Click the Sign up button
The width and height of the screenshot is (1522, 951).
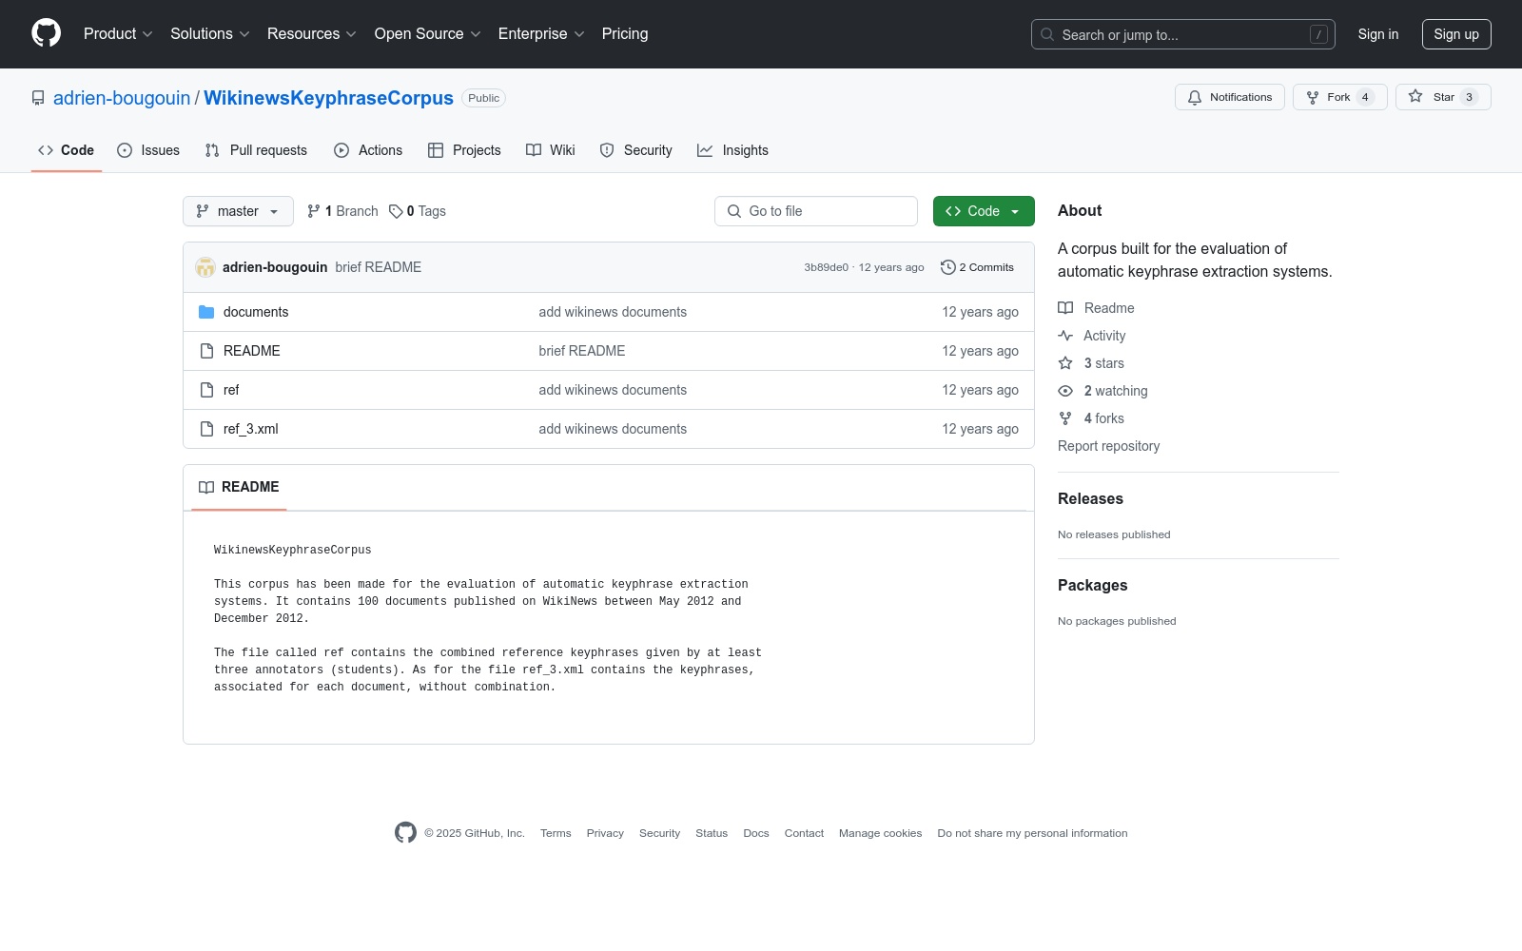pyautogui.click(x=1456, y=34)
